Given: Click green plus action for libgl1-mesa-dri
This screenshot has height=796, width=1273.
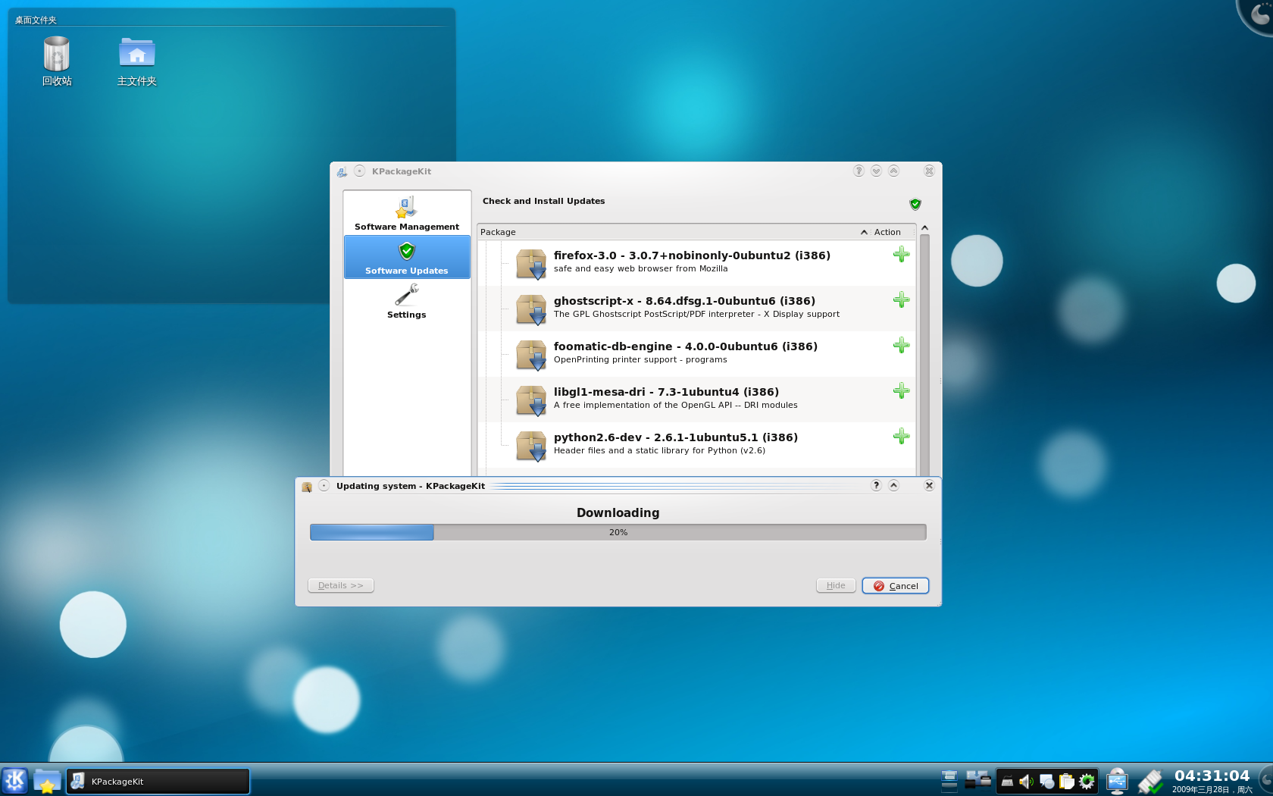Looking at the screenshot, I should 901,391.
